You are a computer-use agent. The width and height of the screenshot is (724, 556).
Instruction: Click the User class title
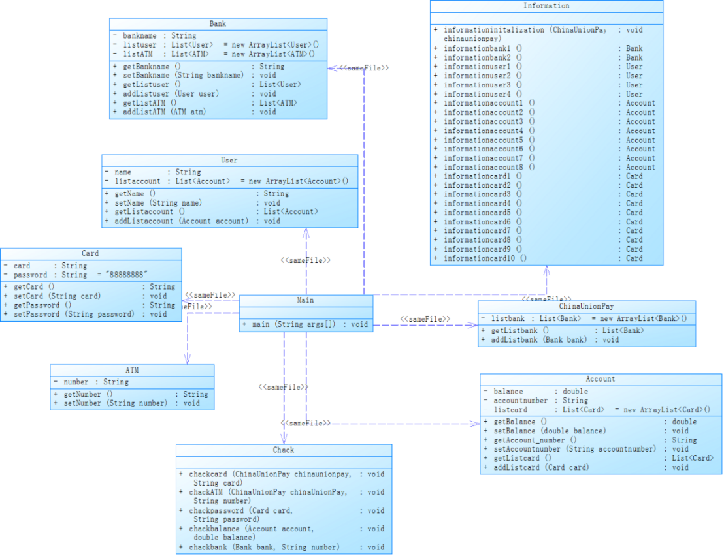(229, 161)
